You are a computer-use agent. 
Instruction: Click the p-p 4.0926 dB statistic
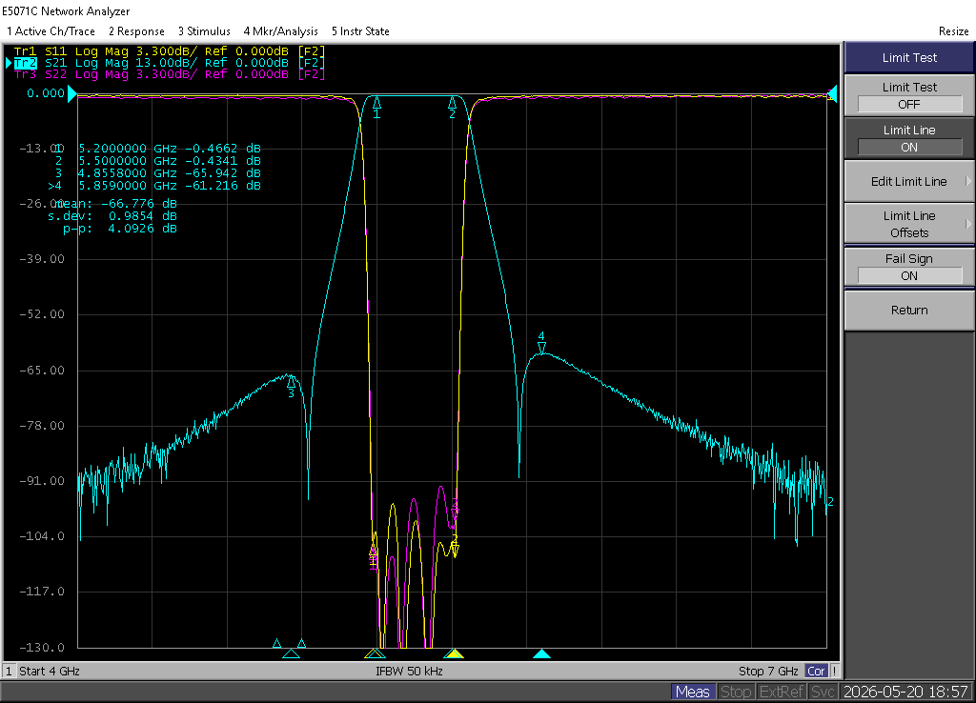(120, 229)
